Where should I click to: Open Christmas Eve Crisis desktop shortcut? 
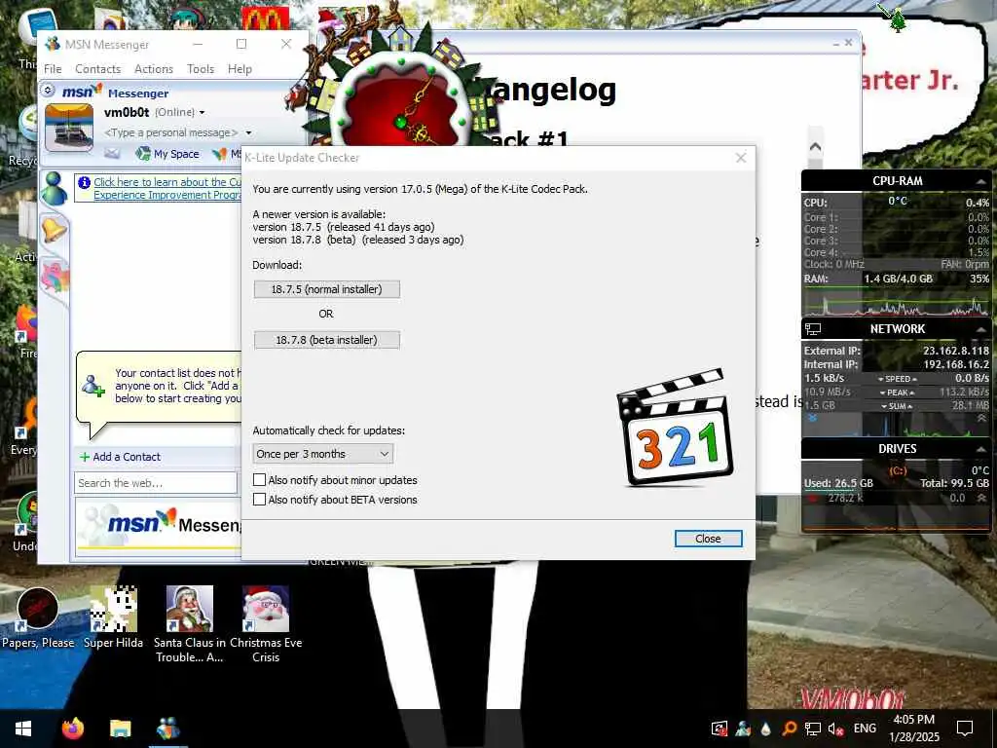pyautogui.click(x=266, y=624)
